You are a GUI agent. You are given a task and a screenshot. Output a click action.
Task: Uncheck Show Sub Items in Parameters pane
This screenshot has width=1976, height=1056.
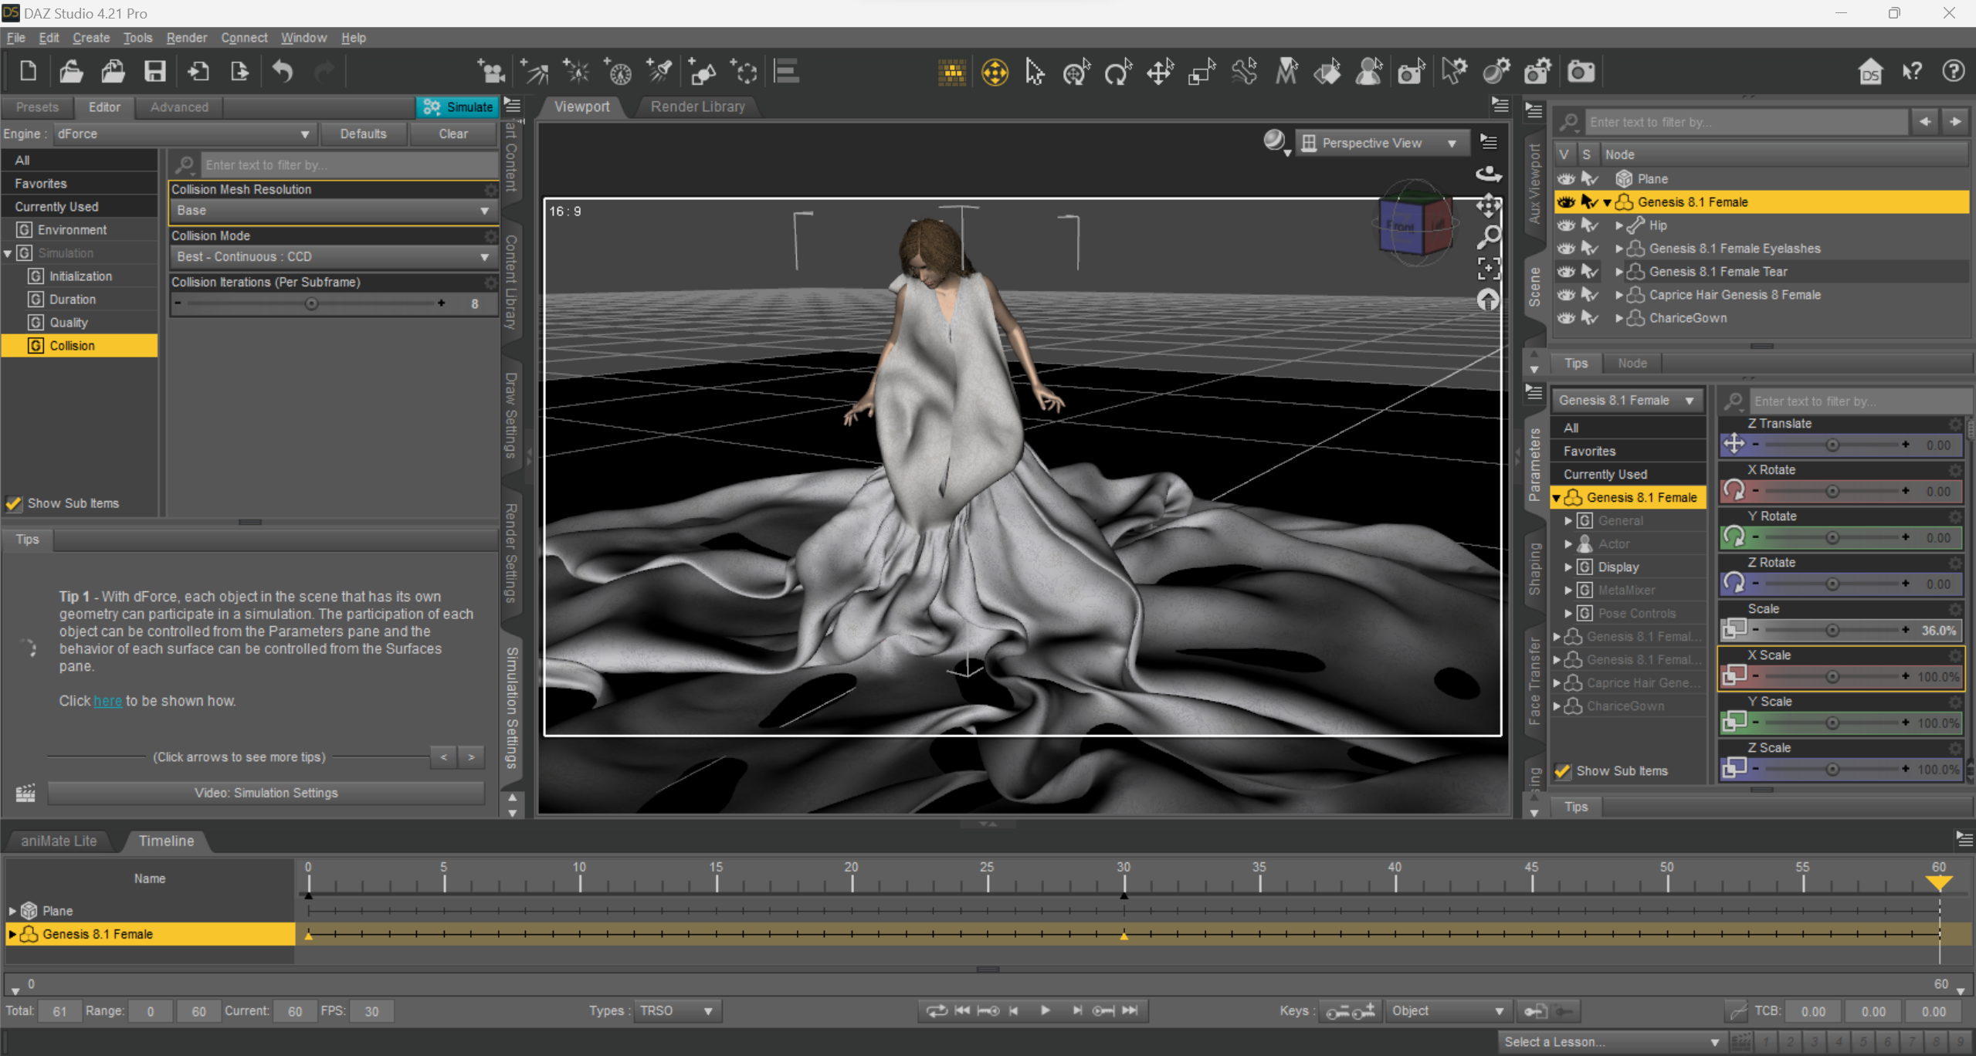tap(1562, 771)
